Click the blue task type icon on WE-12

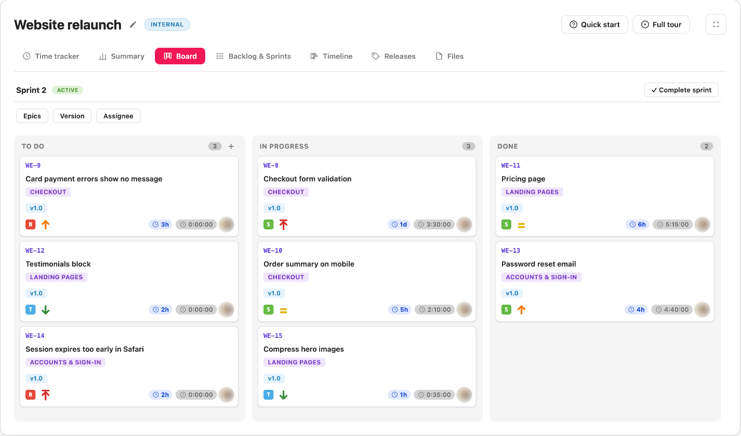click(31, 310)
